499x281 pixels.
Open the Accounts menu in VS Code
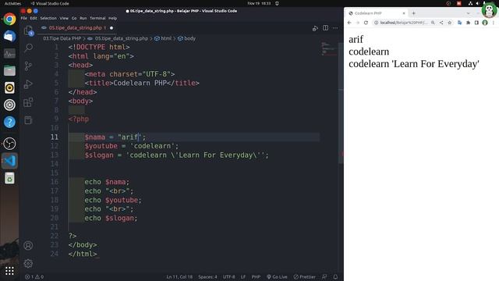[28, 246]
